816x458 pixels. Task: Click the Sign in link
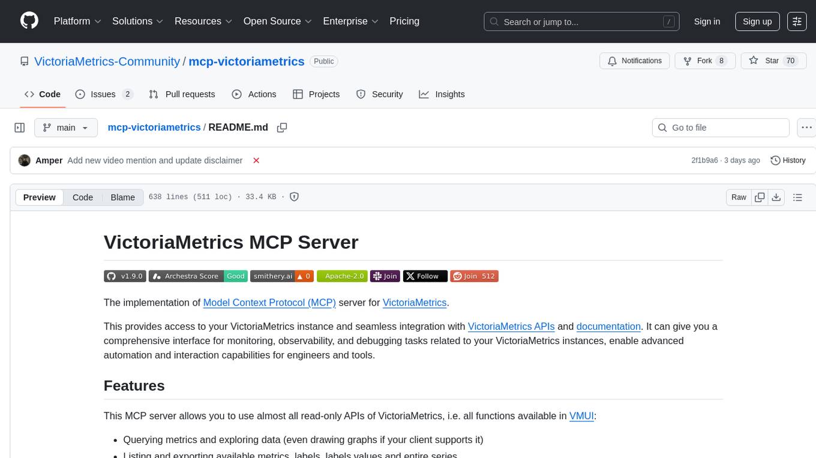click(707, 22)
